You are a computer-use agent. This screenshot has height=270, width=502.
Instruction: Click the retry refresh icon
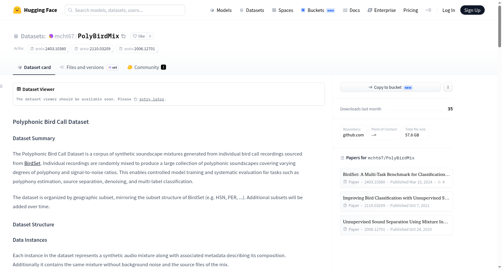136,99
